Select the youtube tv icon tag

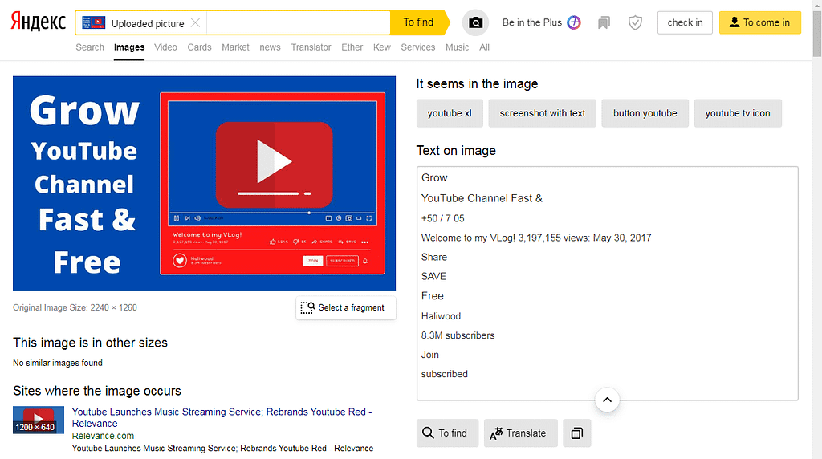(738, 113)
